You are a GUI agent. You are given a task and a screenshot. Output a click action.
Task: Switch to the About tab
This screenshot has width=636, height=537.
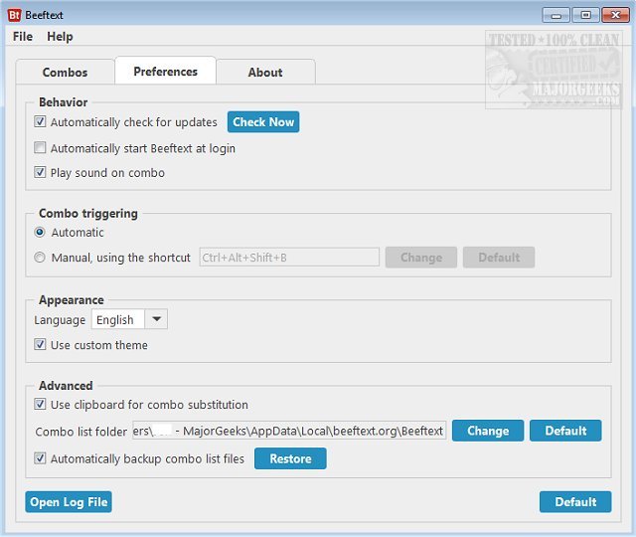coord(265,73)
